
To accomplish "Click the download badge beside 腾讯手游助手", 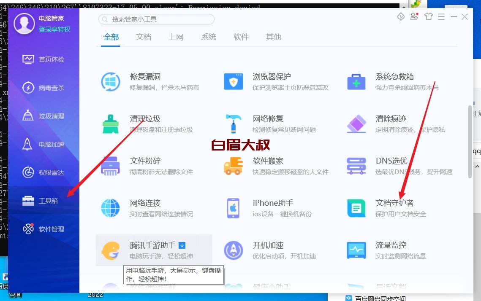I will coord(182,245).
